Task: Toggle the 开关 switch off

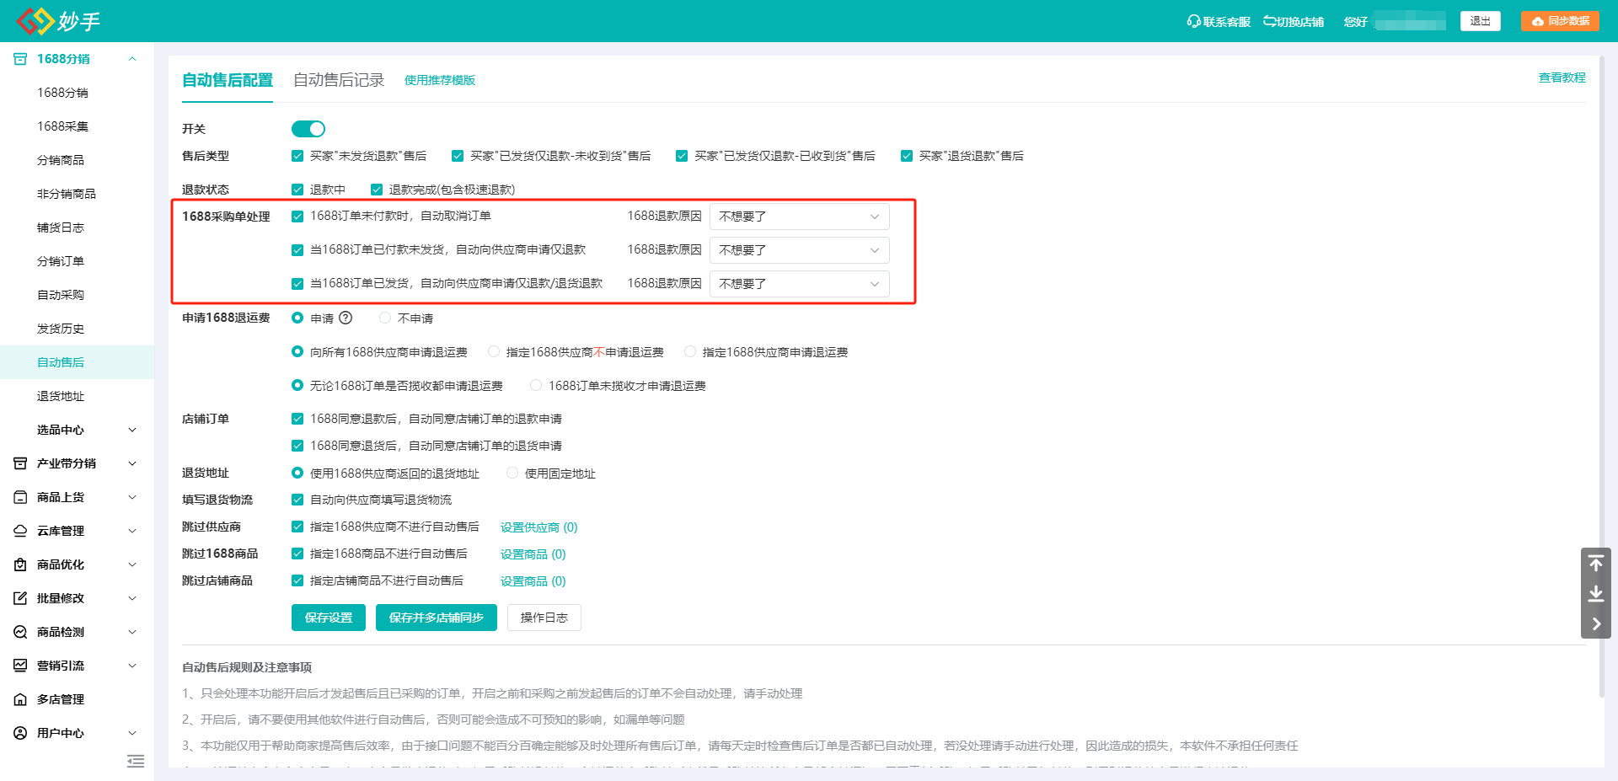Action: 308,129
